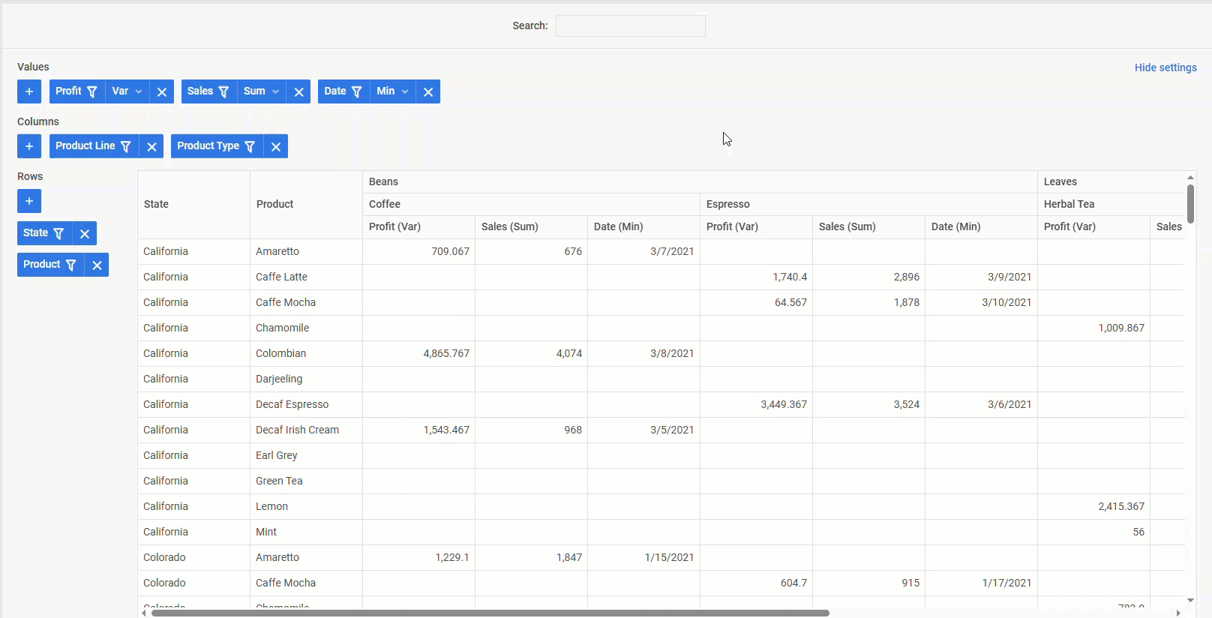
Task: Select the Espresso header cell
Action: pos(868,204)
